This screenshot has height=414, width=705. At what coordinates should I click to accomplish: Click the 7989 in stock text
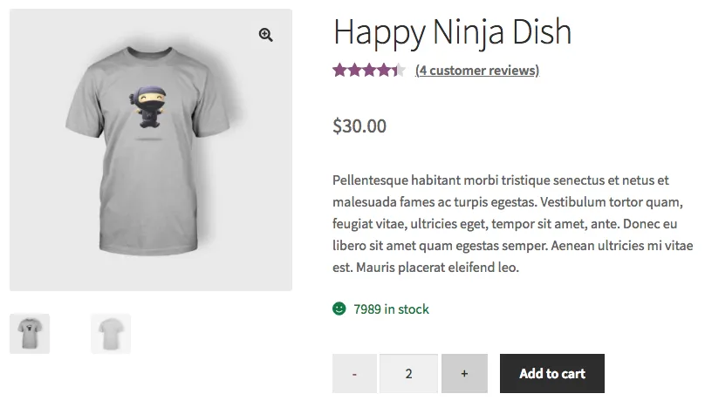pos(391,309)
